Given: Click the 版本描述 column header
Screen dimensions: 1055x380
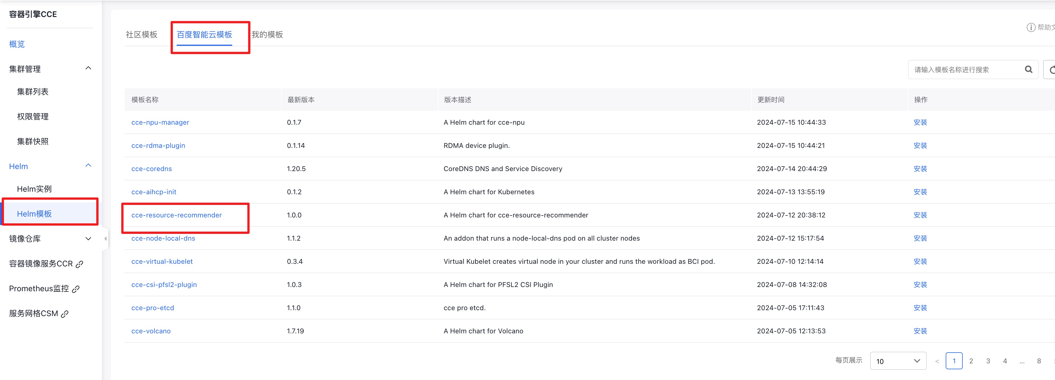Looking at the screenshot, I should pyautogui.click(x=457, y=100).
